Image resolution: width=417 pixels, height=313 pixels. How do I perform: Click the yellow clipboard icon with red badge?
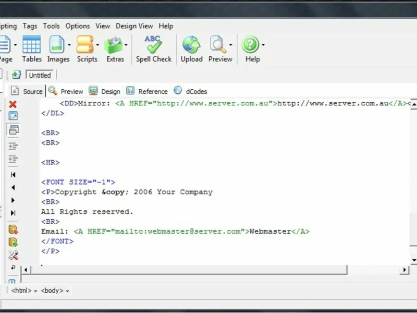click(13, 229)
